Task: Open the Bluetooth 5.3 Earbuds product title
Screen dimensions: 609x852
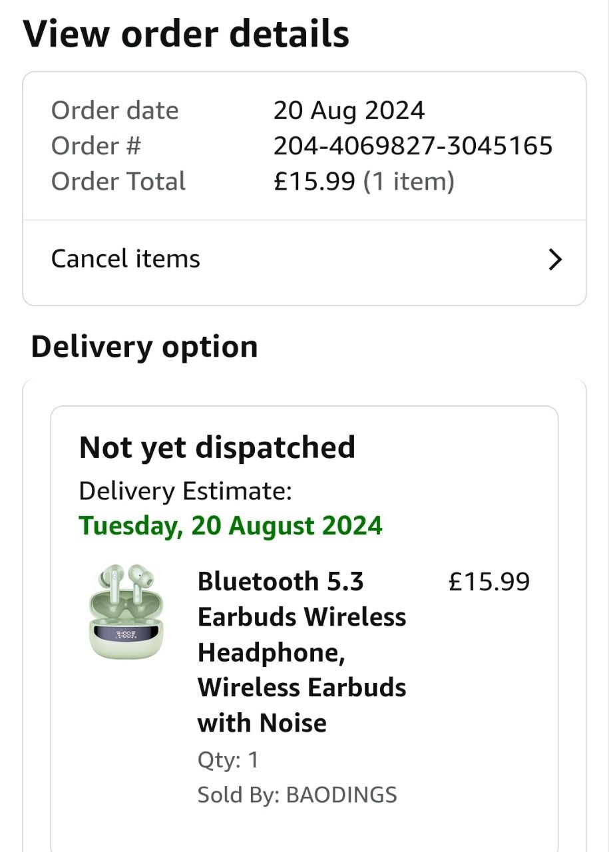Action: [302, 652]
